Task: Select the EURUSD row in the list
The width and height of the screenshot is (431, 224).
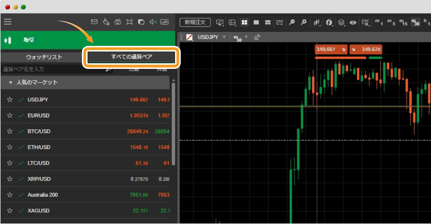Action: pyautogui.click(x=85, y=115)
